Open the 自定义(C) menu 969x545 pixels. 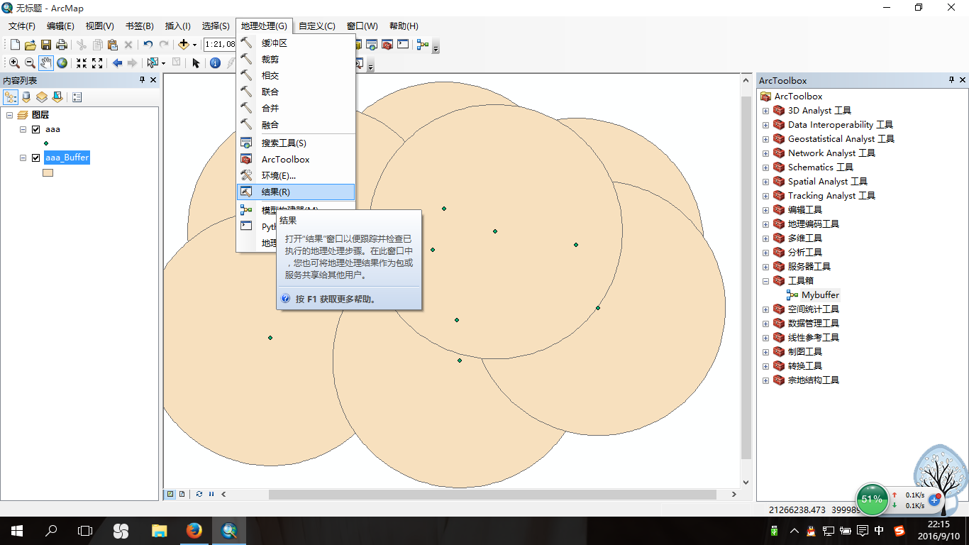pos(316,26)
